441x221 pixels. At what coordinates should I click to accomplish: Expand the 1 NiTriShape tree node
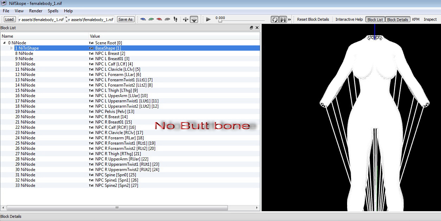pos(11,48)
